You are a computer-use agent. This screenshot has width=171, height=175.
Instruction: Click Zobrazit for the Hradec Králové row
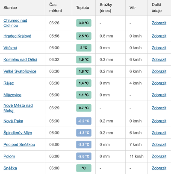(x=159, y=36)
